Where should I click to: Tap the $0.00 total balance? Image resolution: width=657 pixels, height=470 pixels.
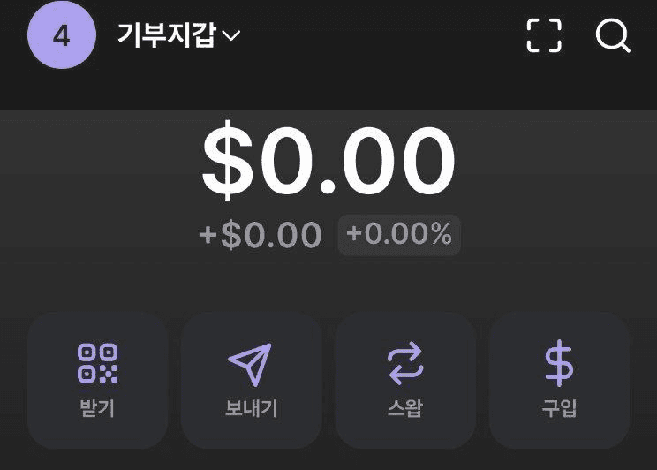click(x=328, y=161)
